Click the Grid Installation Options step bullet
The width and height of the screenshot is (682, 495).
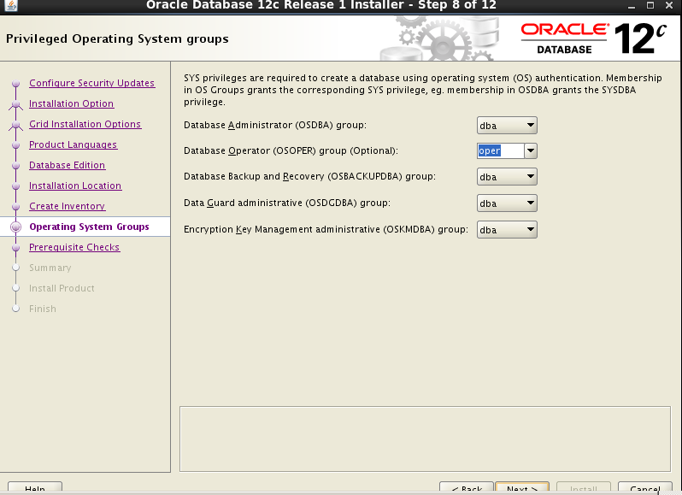[x=16, y=125]
